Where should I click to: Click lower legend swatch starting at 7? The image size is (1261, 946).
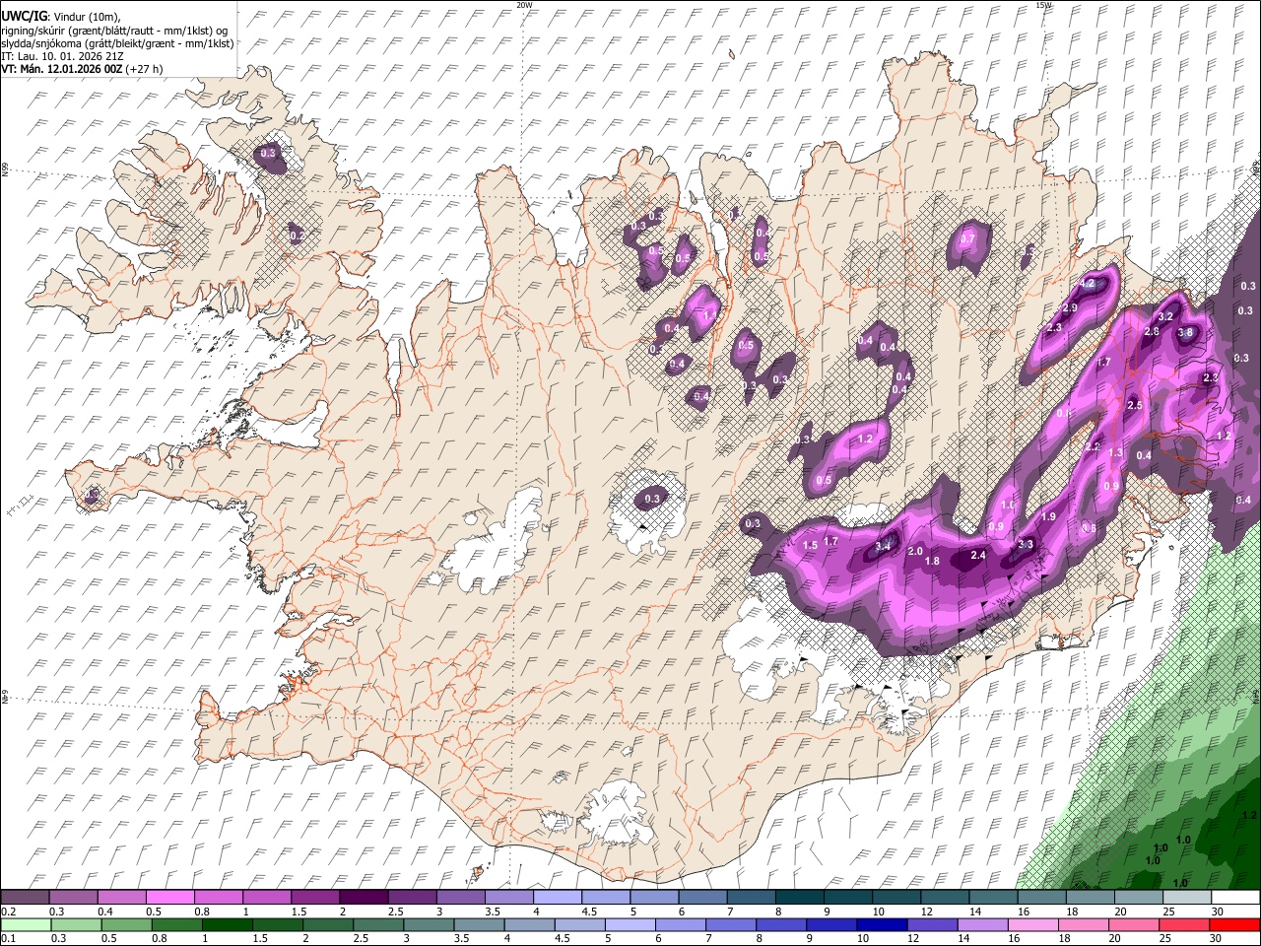coord(732,924)
